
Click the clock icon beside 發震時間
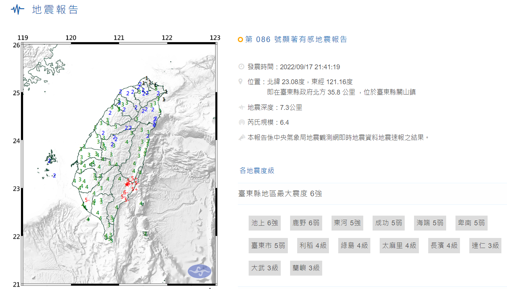tap(241, 67)
